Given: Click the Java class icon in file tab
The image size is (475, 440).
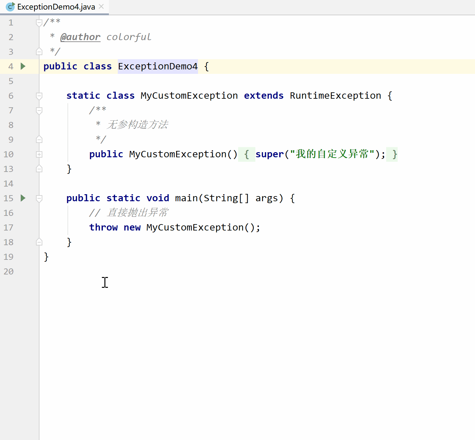Looking at the screenshot, I should coord(10,7).
